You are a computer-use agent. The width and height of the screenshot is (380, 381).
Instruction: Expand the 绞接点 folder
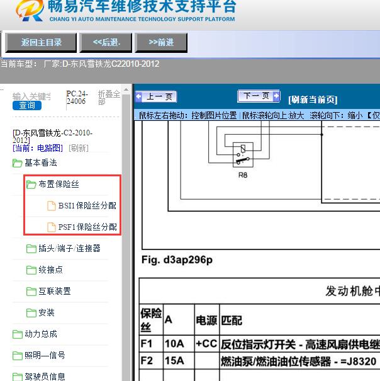click(x=50, y=270)
